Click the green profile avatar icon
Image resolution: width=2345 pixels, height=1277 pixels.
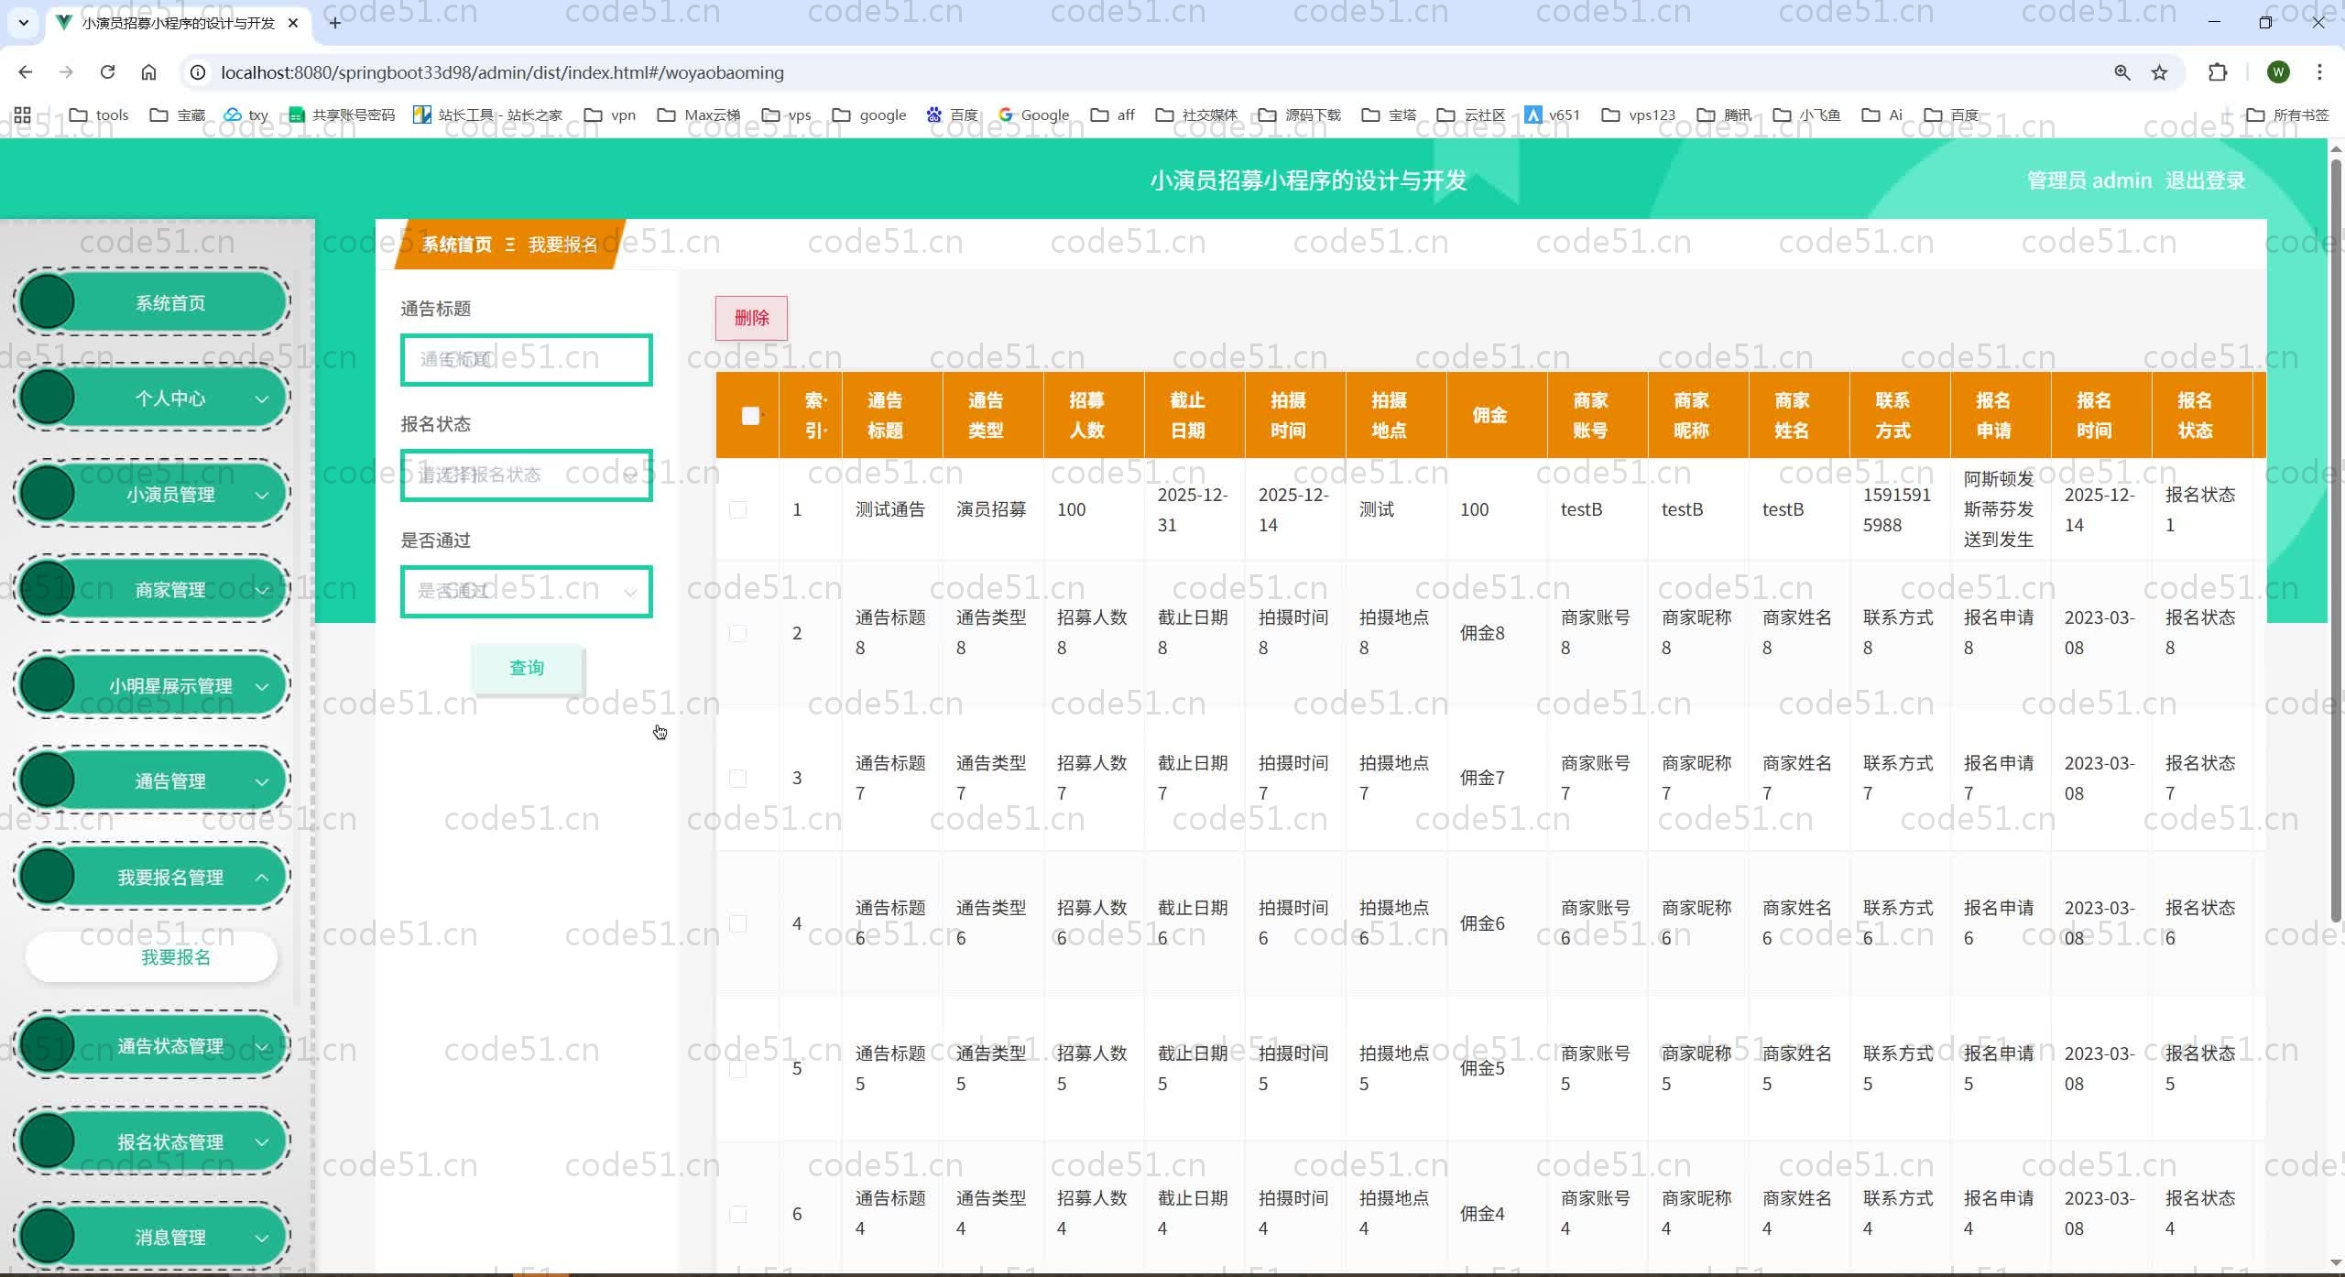(x=2278, y=72)
